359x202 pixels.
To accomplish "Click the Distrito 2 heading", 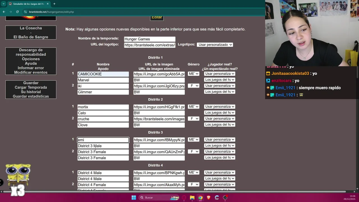I will pos(155,100).
